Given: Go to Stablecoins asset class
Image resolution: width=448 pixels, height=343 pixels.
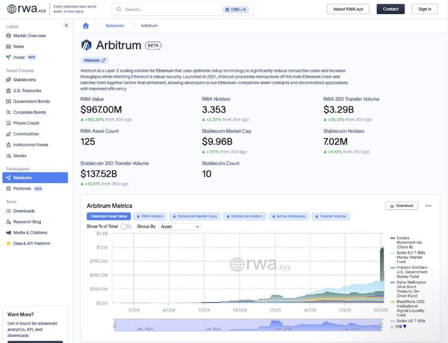Looking at the screenshot, I should [24, 80].
